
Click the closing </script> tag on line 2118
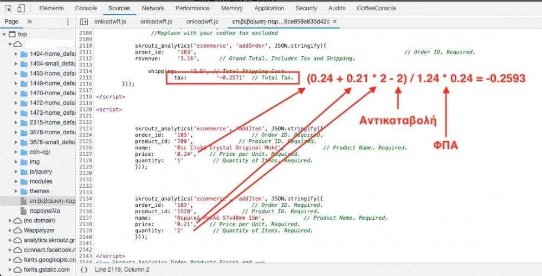[x=111, y=96]
